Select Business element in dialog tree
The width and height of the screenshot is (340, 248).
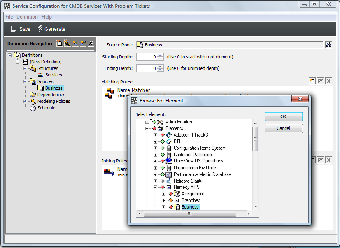tap(190, 207)
